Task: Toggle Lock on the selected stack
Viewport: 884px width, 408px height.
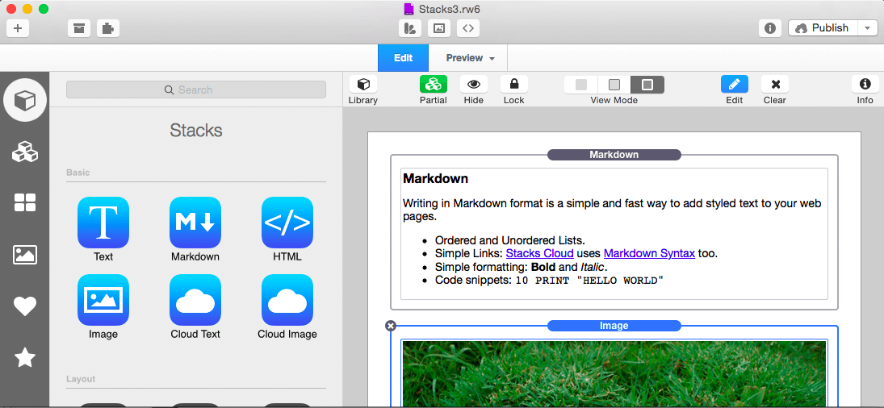Action: pos(513,84)
